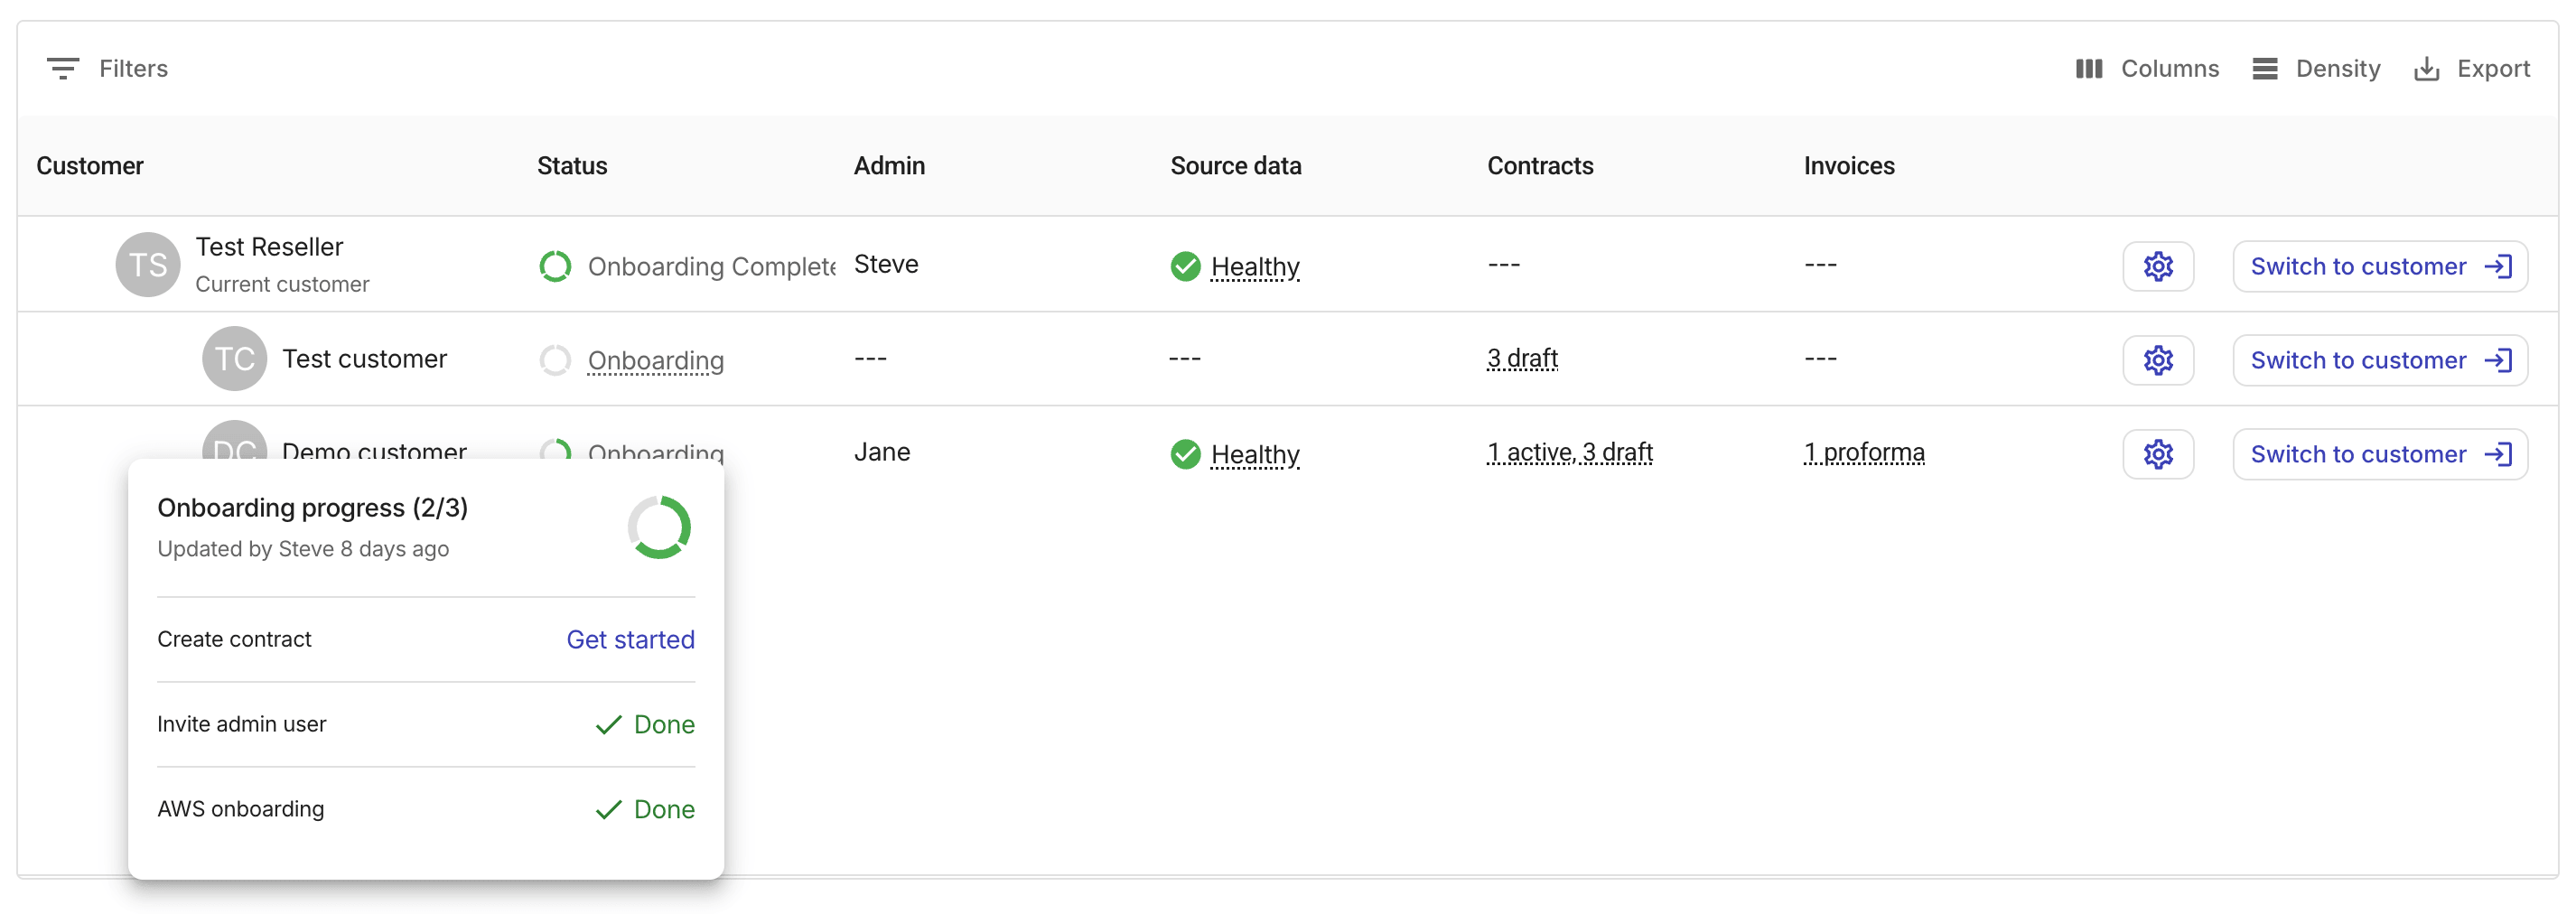Click admin name Jane
Screen dimensions: 2576x914
coord(882,452)
